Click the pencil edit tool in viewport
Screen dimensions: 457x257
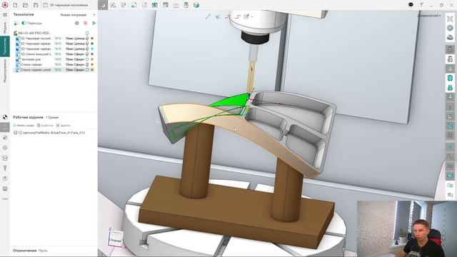pos(246,17)
